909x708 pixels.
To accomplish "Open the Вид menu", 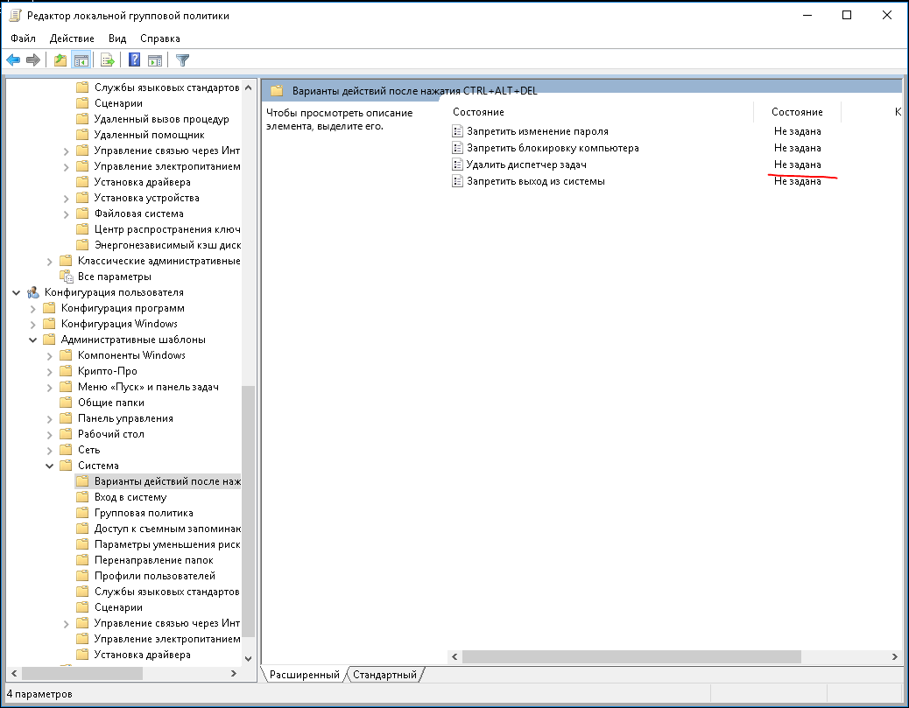I will [x=117, y=39].
